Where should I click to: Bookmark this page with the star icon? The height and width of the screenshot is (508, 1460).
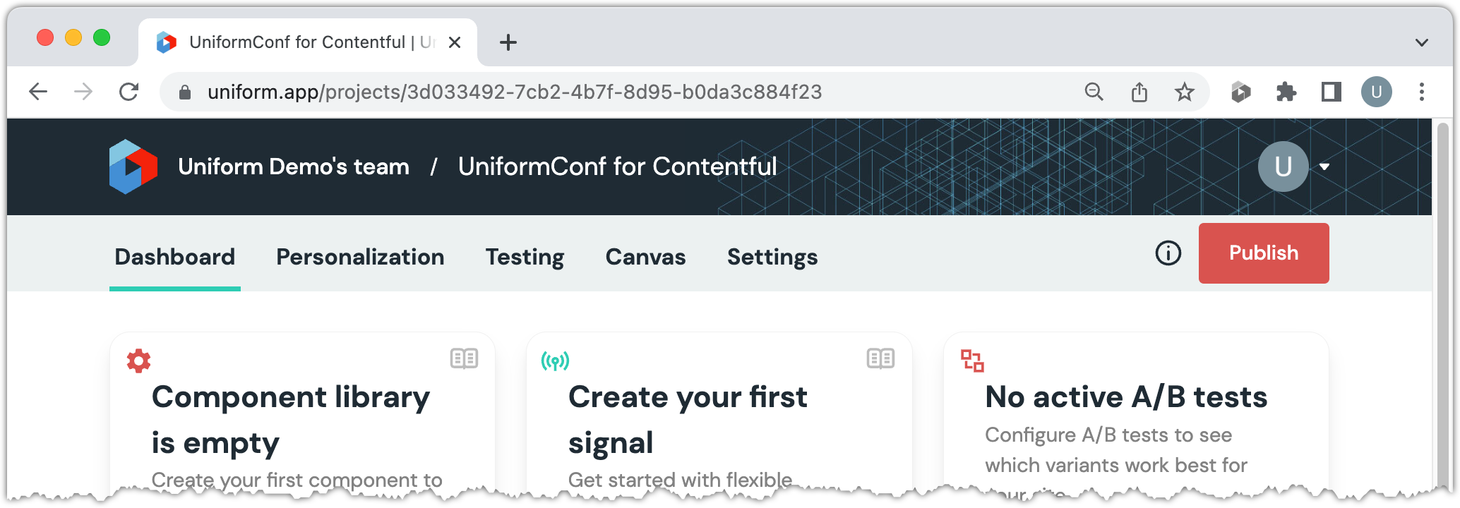click(1184, 92)
